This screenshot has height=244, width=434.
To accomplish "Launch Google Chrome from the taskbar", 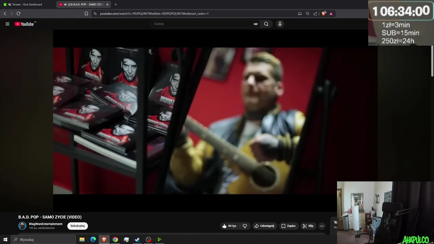I will click(115, 240).
